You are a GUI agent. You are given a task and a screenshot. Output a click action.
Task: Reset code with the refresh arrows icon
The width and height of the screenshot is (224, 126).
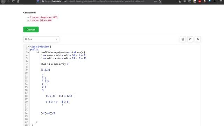(190, 39)
